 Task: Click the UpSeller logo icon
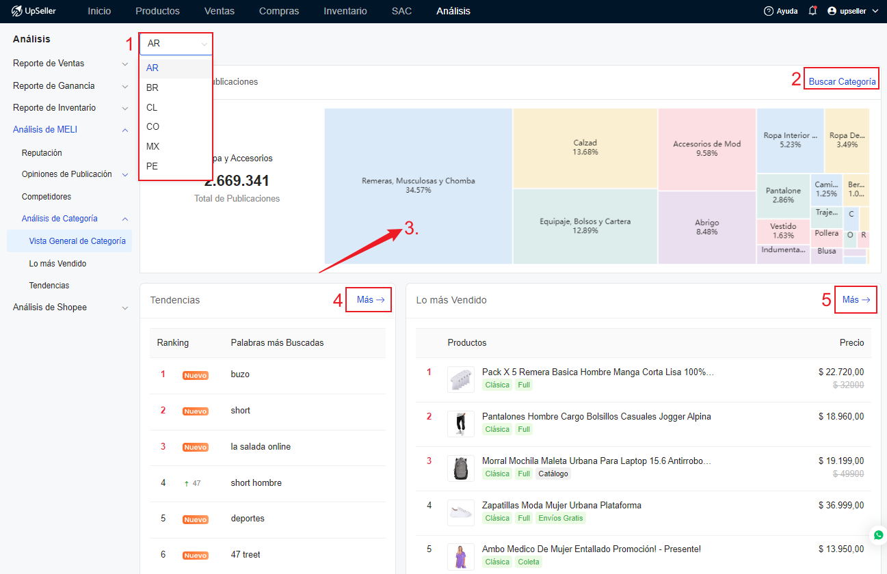point(17,11)
